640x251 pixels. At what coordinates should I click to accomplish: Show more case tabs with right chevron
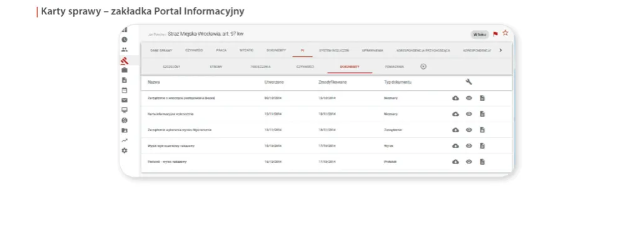[x=501, y=50]
